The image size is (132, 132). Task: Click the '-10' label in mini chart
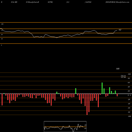pyautogui.click(x=85, y=125)
